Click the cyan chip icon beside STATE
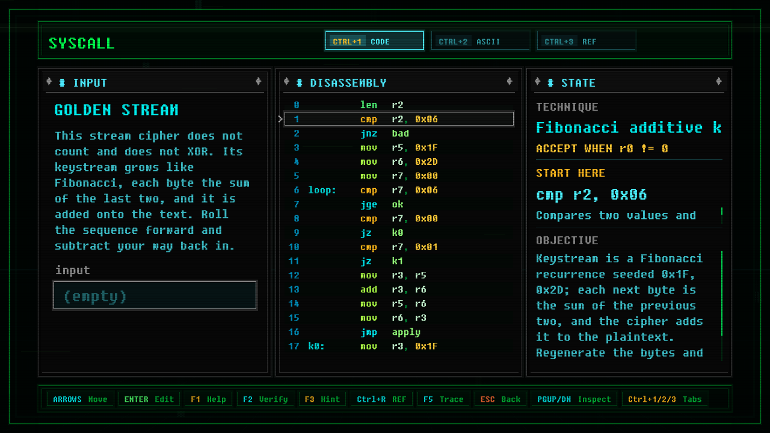 (x=550, y=82)
